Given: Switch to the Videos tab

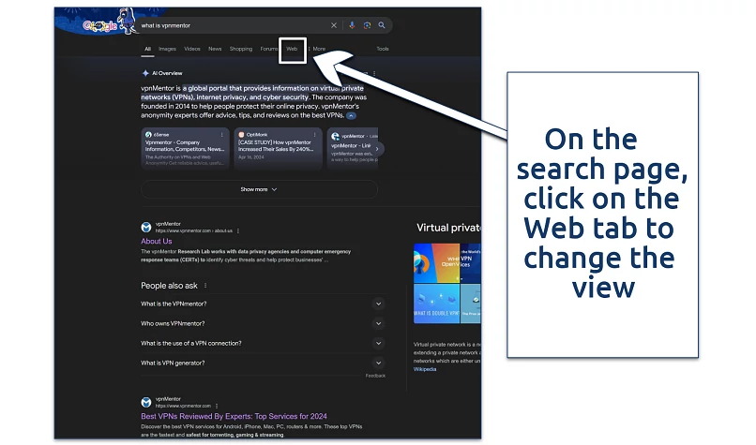Looking at the screenshot, I should pyautogui.click(x=192, y=49).
